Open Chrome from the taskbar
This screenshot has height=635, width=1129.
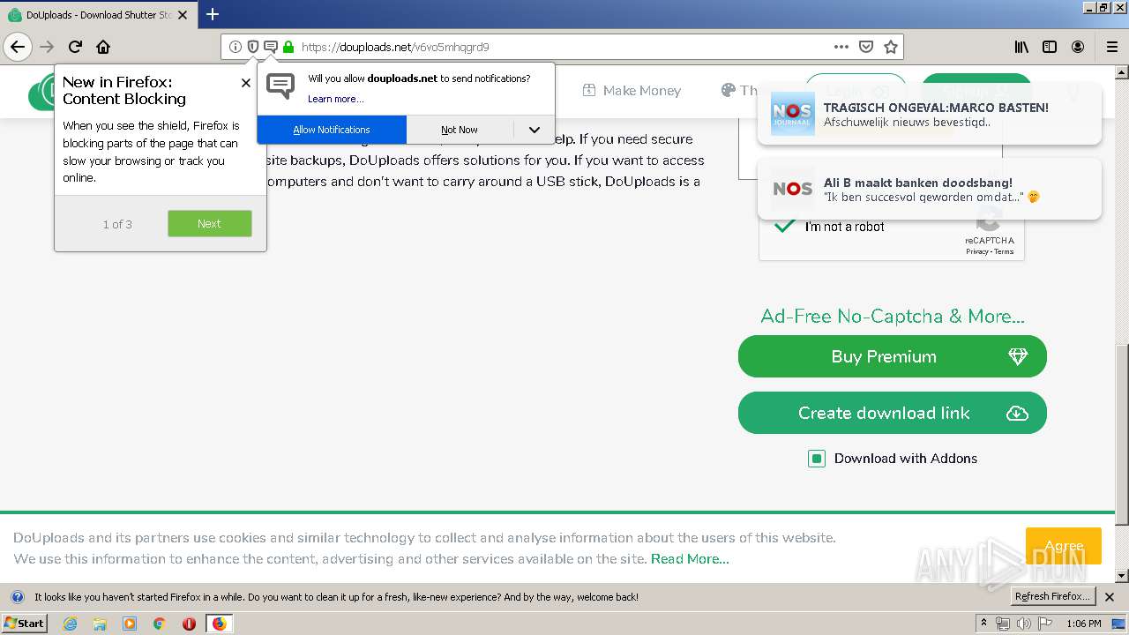tap(160, 624)
